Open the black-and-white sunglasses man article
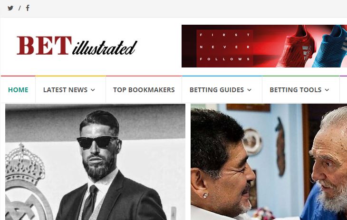 95,162
